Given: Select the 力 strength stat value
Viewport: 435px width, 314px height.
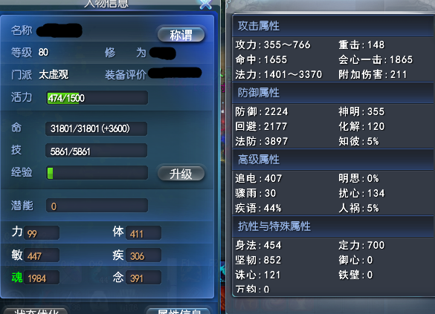Looking at the screenshot, I should pyautogui.click(x=42, y=233).
